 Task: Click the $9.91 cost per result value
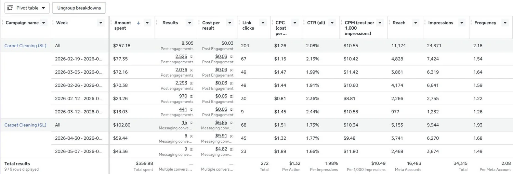[221, 136]
